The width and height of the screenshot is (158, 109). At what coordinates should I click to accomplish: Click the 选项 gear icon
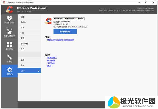point(9,70)
